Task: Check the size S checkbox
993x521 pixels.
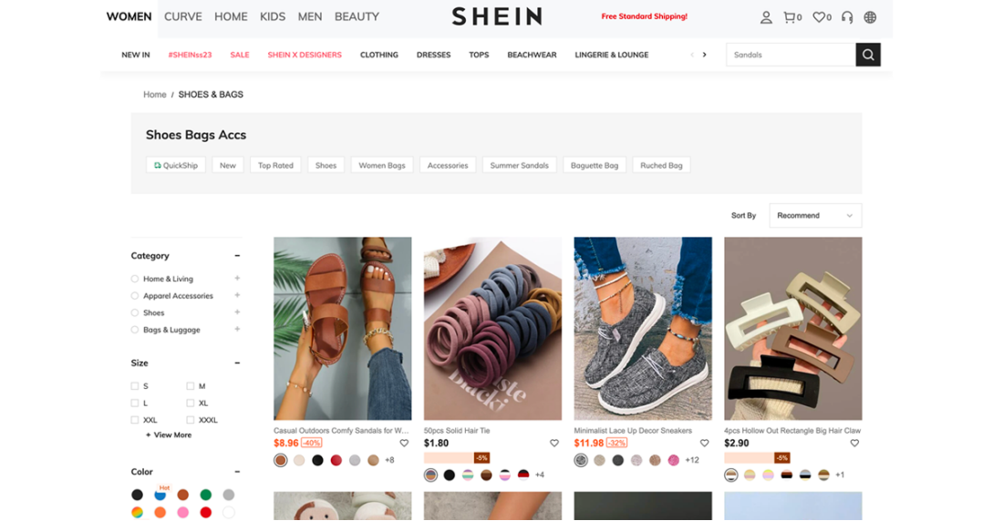Action: coord(134,385)
